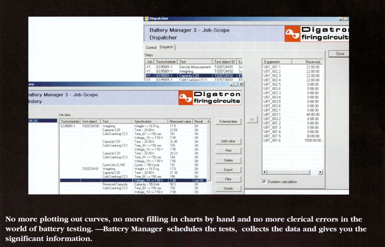Click the equipment list right scroll arrow
This screenshot has width=385, height=247.
coord(320,172)
